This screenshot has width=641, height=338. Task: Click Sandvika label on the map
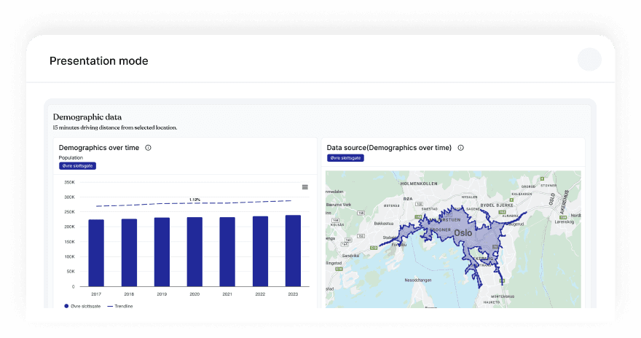[x=350, y=256]
